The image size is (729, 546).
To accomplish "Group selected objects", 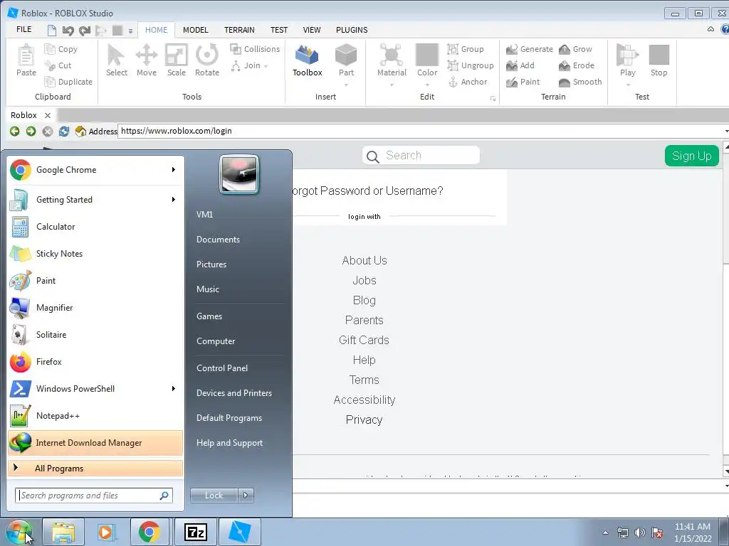I will click(x=466, y=49).
